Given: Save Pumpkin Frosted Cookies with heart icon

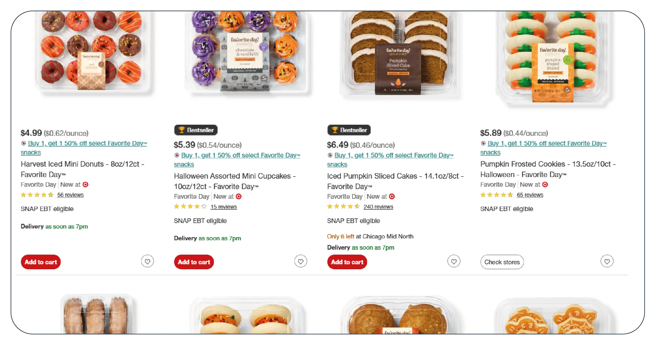Looking at the screenshot, I should point(607,261).
